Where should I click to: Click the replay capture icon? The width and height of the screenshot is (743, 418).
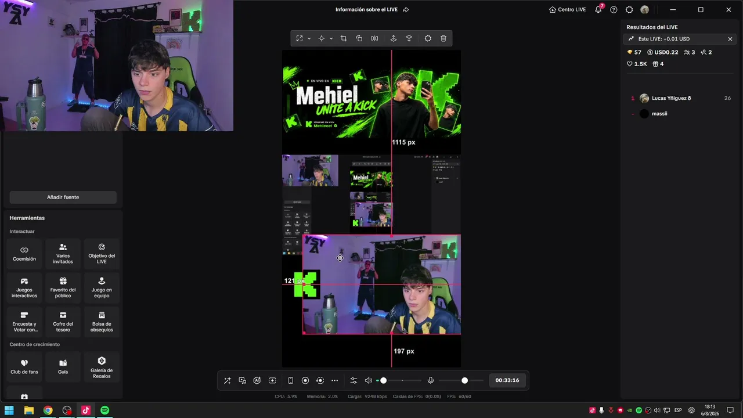point(320,380)
